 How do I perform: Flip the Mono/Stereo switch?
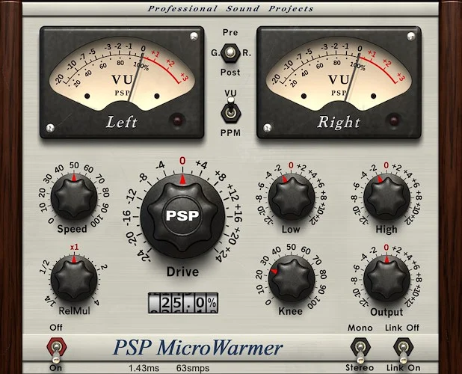tap(360, 350)
